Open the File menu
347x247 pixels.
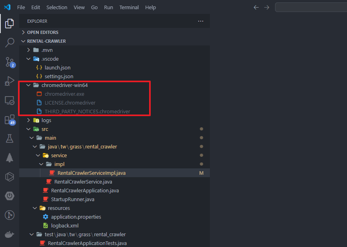[x=21, y=7]
